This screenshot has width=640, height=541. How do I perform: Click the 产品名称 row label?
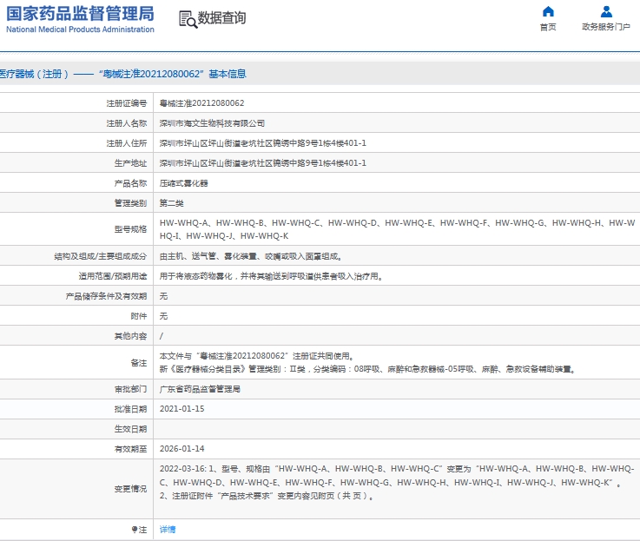coord(130,183)
